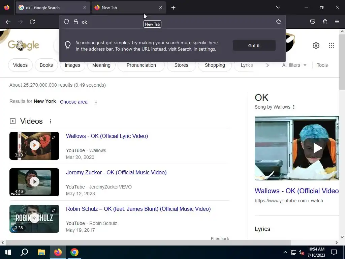Click 'Got it' in search tip

[254, 46]
